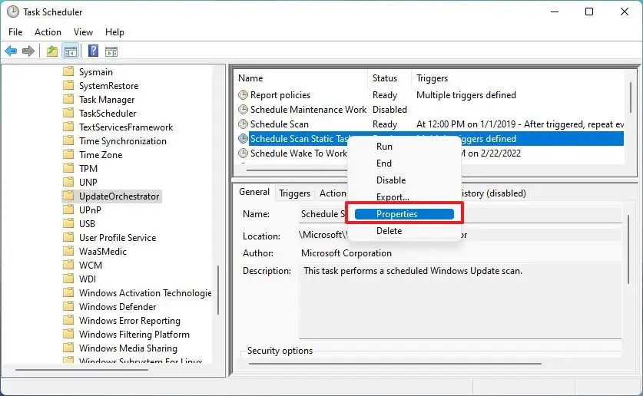The width and height of the screenshot is (643, 396).
Task: Toggle the Show/Hide Console Tree icon
Action: tap(71, 51)
